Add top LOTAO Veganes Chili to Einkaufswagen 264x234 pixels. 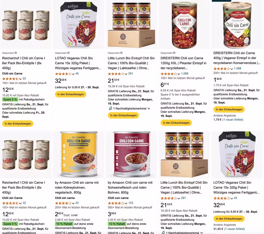coord(70,94)
